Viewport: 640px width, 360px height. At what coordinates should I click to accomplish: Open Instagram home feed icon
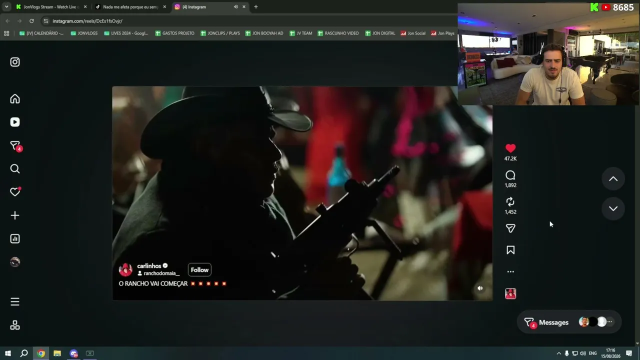click(15, 99)
